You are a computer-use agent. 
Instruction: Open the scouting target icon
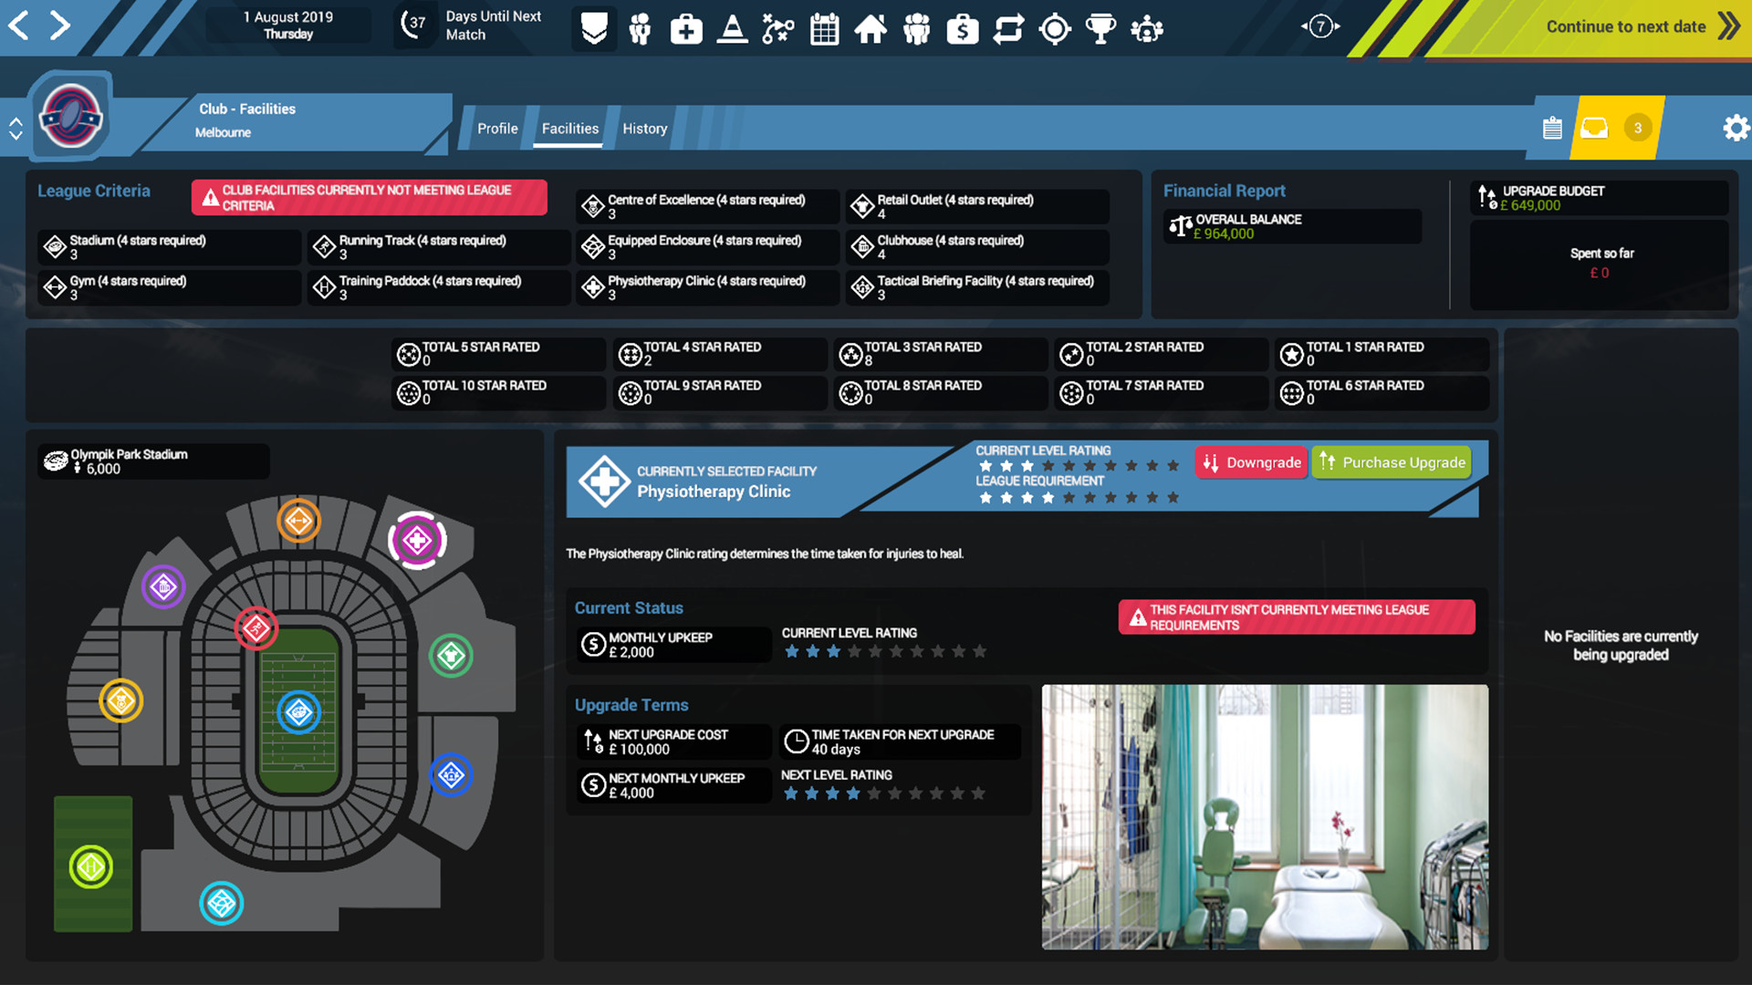1055,28
